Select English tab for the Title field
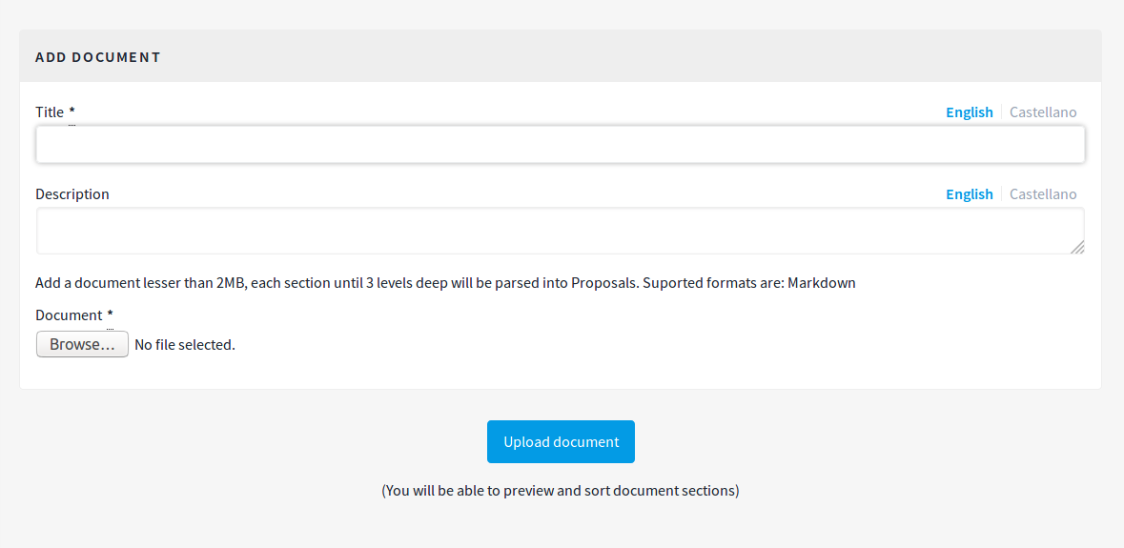This screenshot has height=548, width=1124. pyautogui.click(x=969, y=112)
